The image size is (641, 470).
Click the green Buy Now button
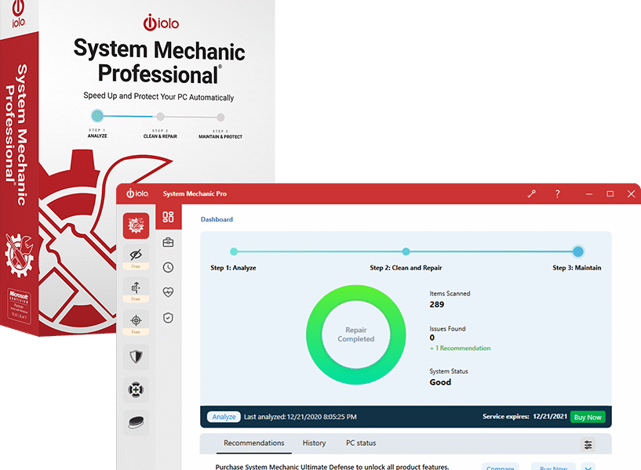tap(588, 417)
